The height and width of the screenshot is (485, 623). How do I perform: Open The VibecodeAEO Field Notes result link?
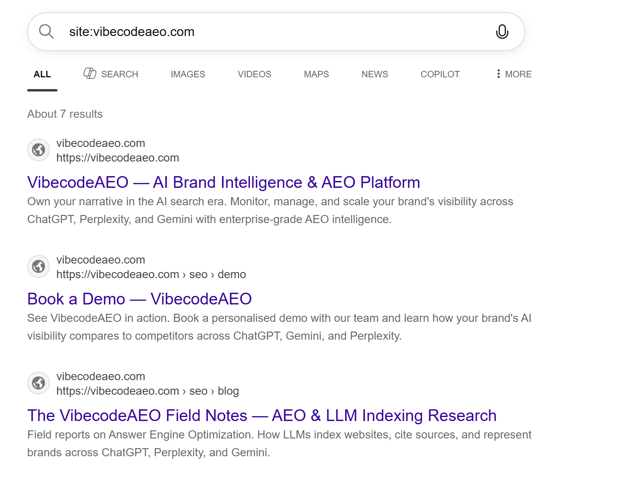262,415
